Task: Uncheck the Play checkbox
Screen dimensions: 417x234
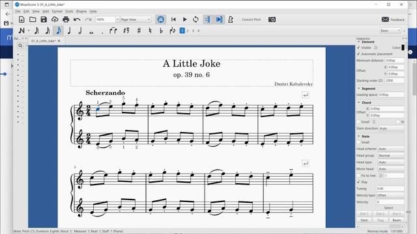Action: 358,182
